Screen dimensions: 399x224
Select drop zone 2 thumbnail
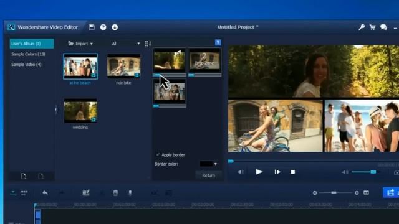point(204,60)
